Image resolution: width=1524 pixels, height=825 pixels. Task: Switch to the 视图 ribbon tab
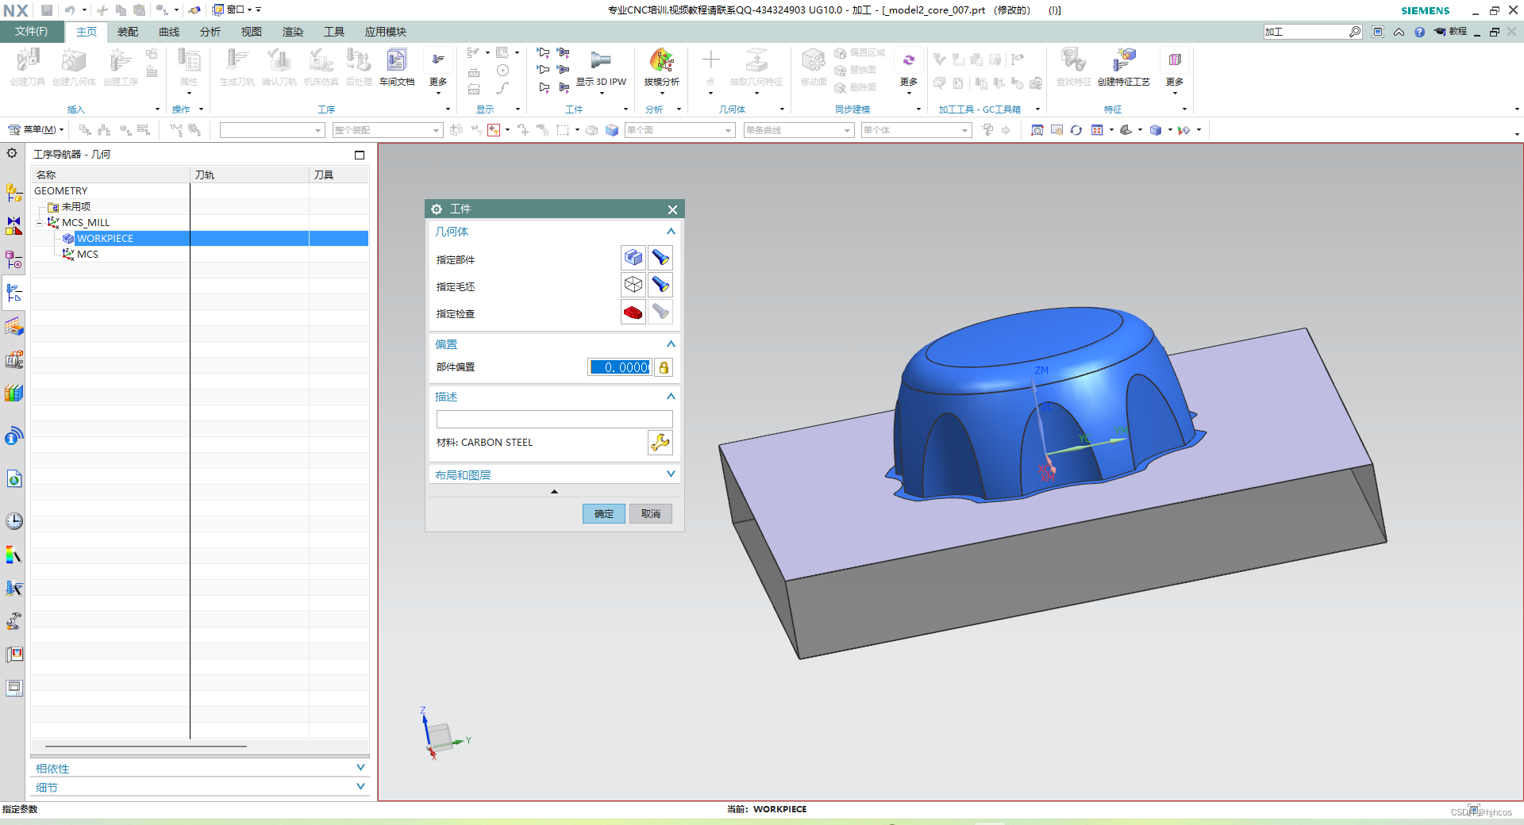point(252,32)
